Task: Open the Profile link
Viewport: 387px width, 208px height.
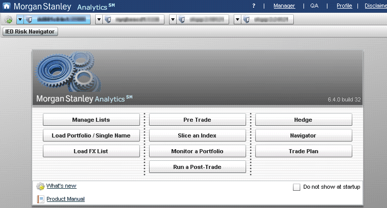Action: 344,6
